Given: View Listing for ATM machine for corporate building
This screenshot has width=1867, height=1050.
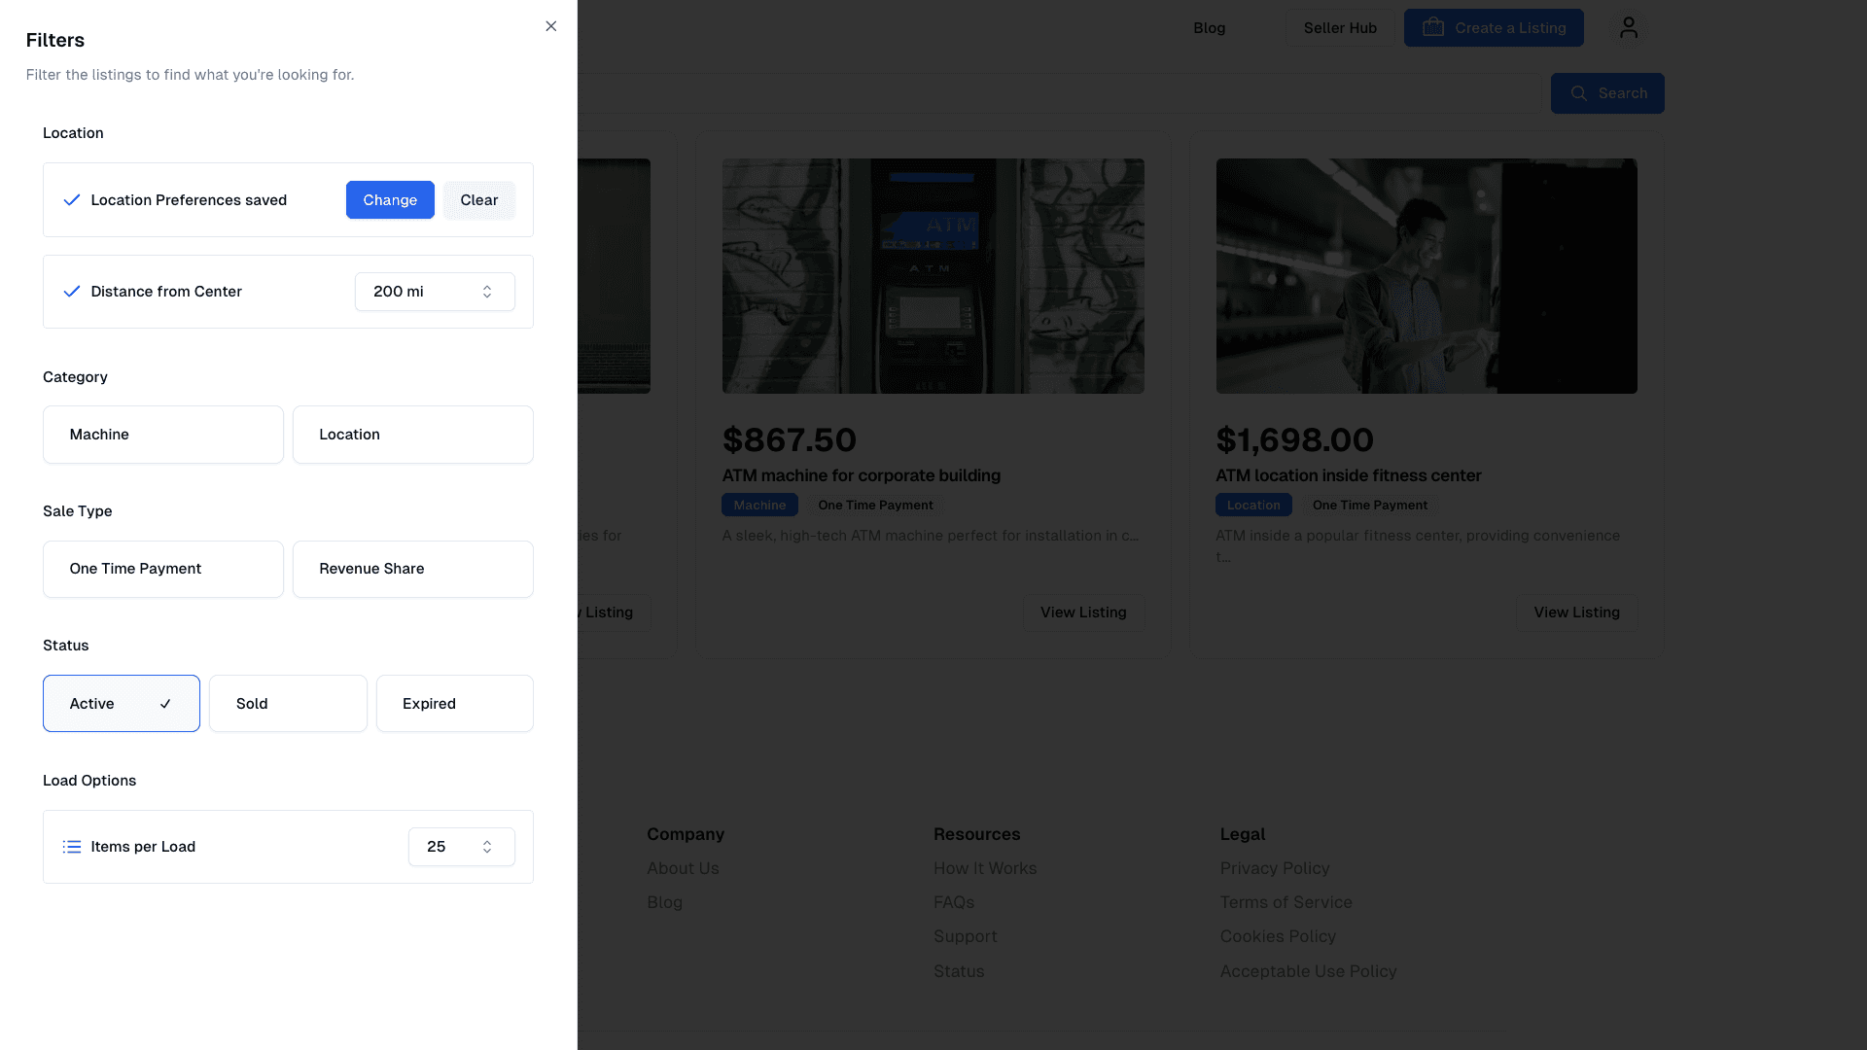Looking at the screenshot, I should [x=1083, y=612].
